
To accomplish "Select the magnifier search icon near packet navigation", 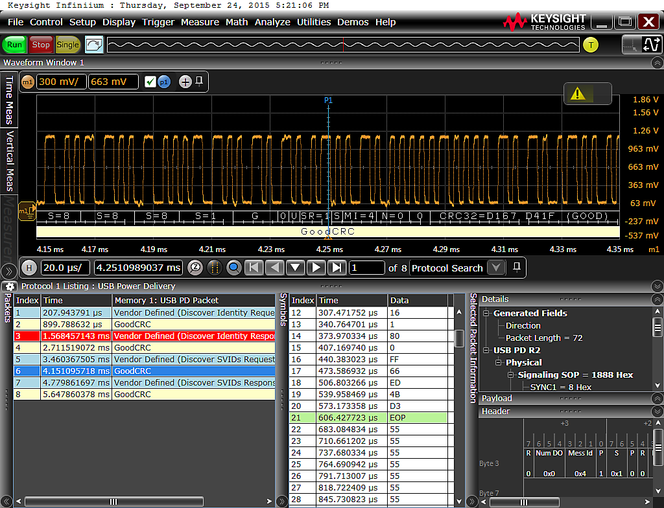I will tap(233, 268).
